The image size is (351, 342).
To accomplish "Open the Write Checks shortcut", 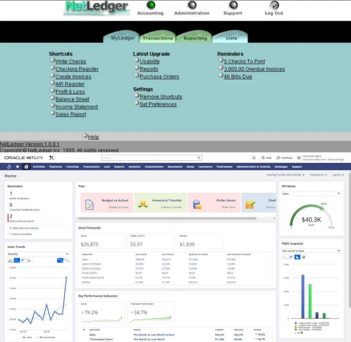I will pyautogui.click(x=71, y=61).
